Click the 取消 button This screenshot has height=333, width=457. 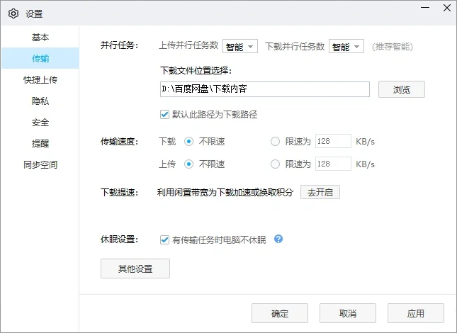(x=348, y=313)
